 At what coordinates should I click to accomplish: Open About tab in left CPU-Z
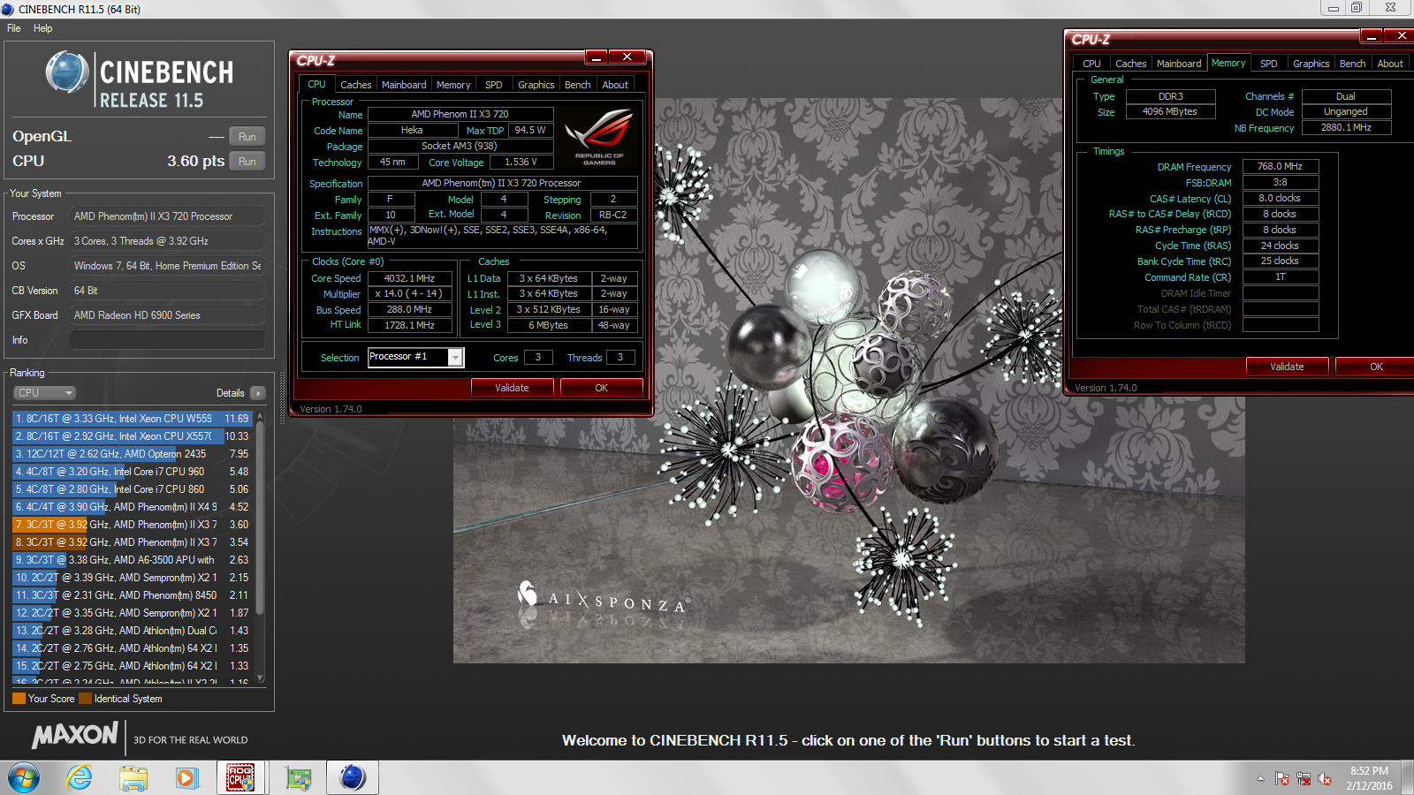615,85
